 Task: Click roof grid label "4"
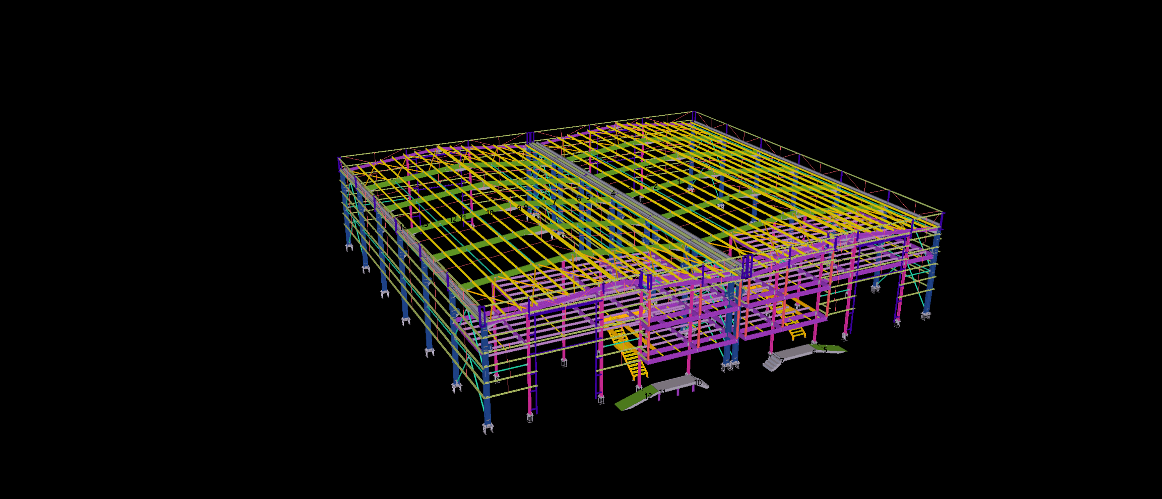point(613,194)
